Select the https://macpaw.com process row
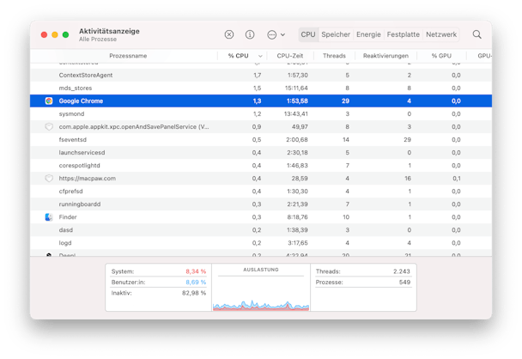 point(261,178)
